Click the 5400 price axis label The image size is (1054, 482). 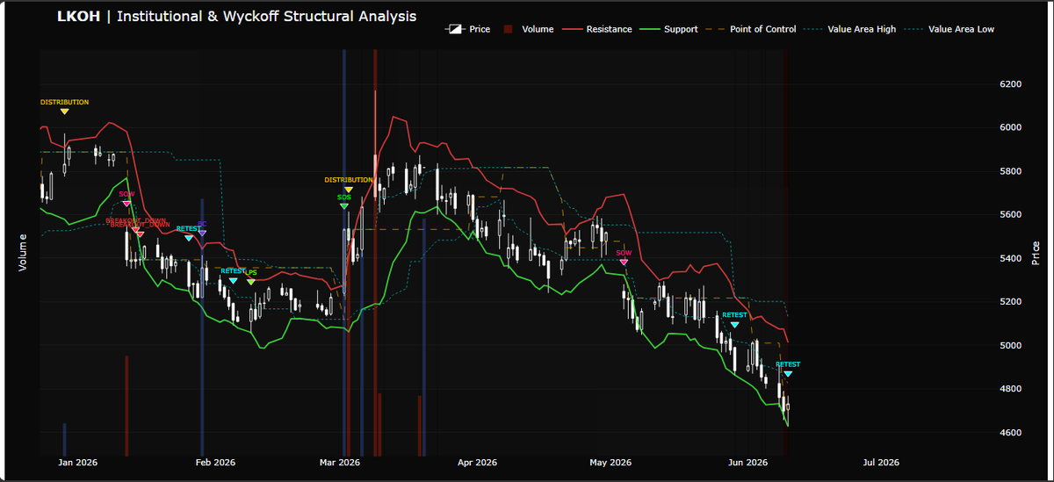coord(1010,258)
